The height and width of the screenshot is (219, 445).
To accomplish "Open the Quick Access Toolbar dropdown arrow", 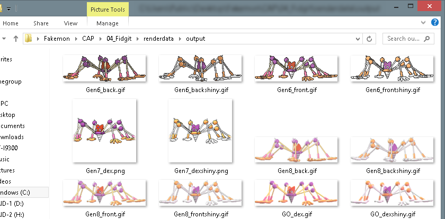I will (x=9, y=9).
